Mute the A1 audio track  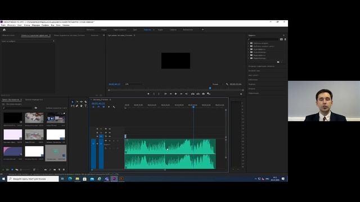(110, 141)
